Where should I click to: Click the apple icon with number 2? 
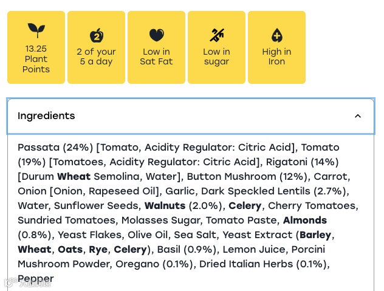(x=97, y=35)
